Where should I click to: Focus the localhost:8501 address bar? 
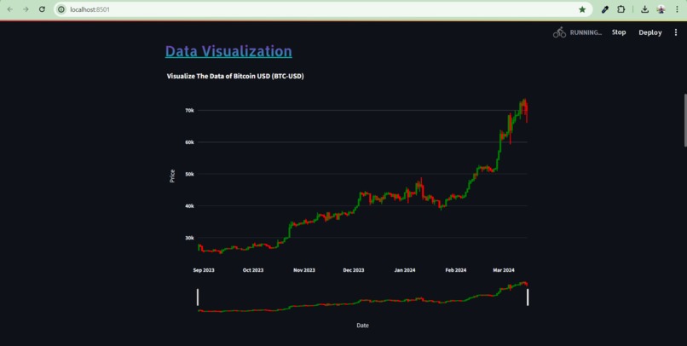322,9
